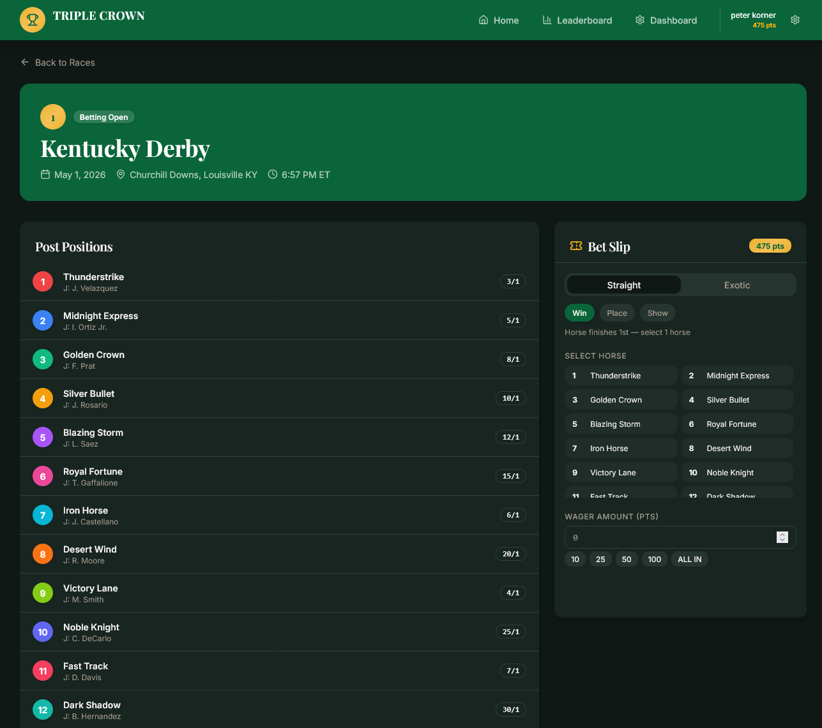Select the Show bet type

click(657, 313)
